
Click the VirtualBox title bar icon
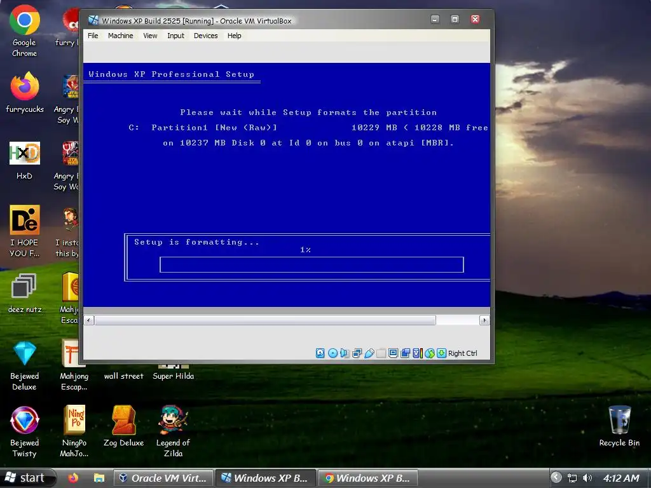(x=93, y=20)
